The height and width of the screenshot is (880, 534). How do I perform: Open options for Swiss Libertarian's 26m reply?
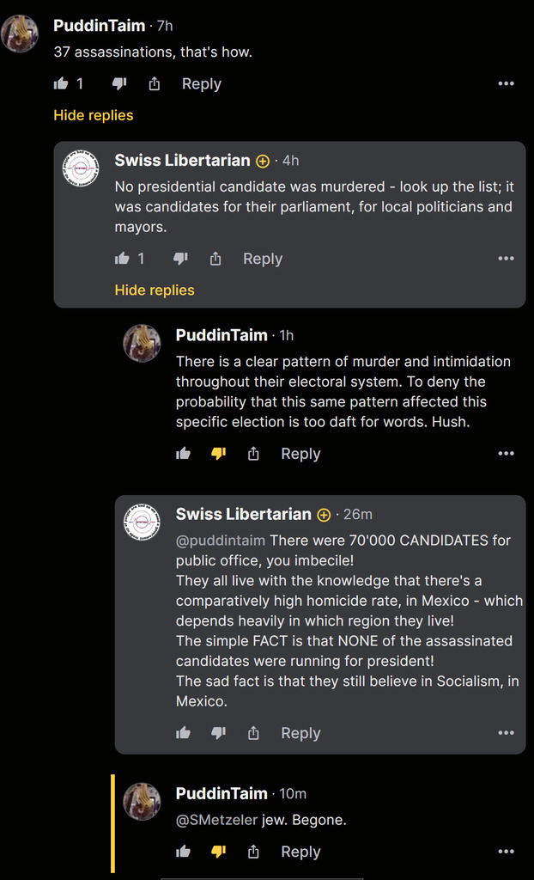coord(506,733)
